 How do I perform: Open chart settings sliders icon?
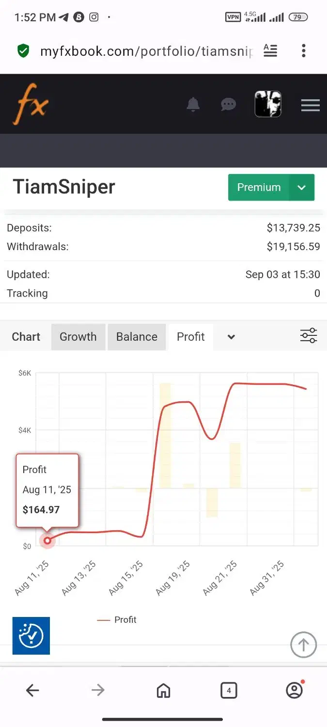tap(309, 336)
